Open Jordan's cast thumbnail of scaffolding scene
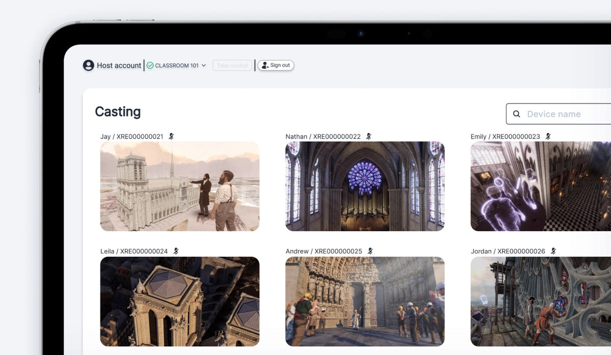The height and width of the screenshot is (355, 611). pyautogui.click(x=541, y=302)
